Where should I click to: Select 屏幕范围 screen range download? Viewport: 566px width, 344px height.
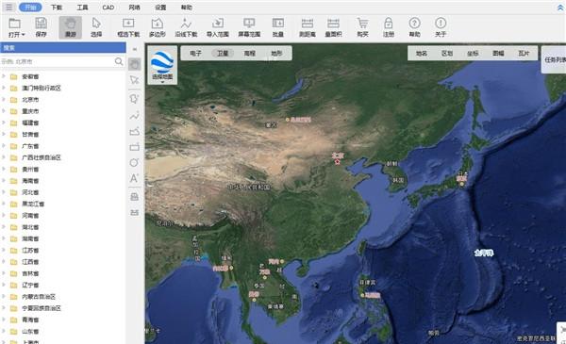(249, 27)
